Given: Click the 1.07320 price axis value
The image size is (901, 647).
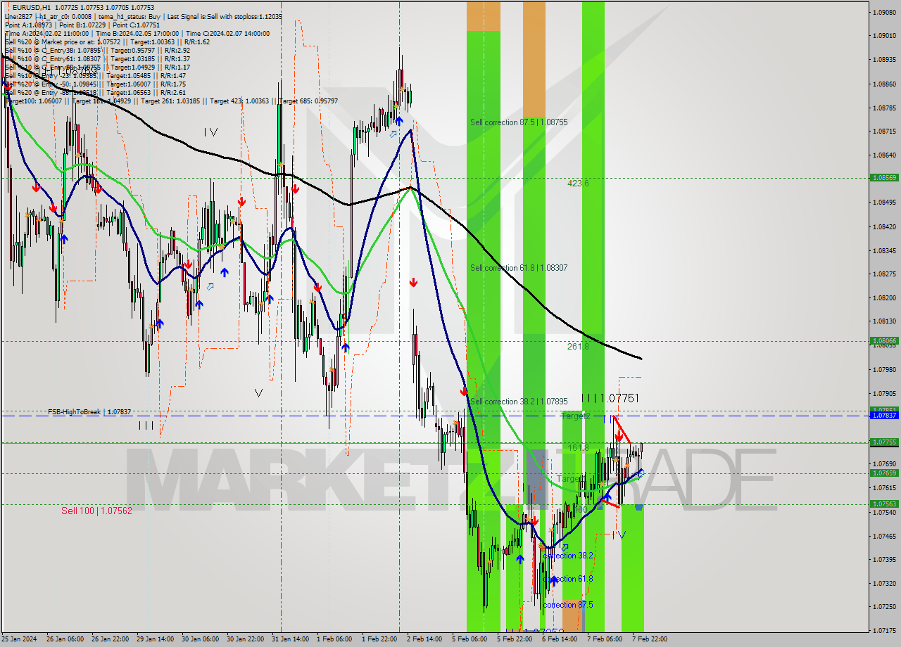Looking at the screenshot, I should (884, 583).
